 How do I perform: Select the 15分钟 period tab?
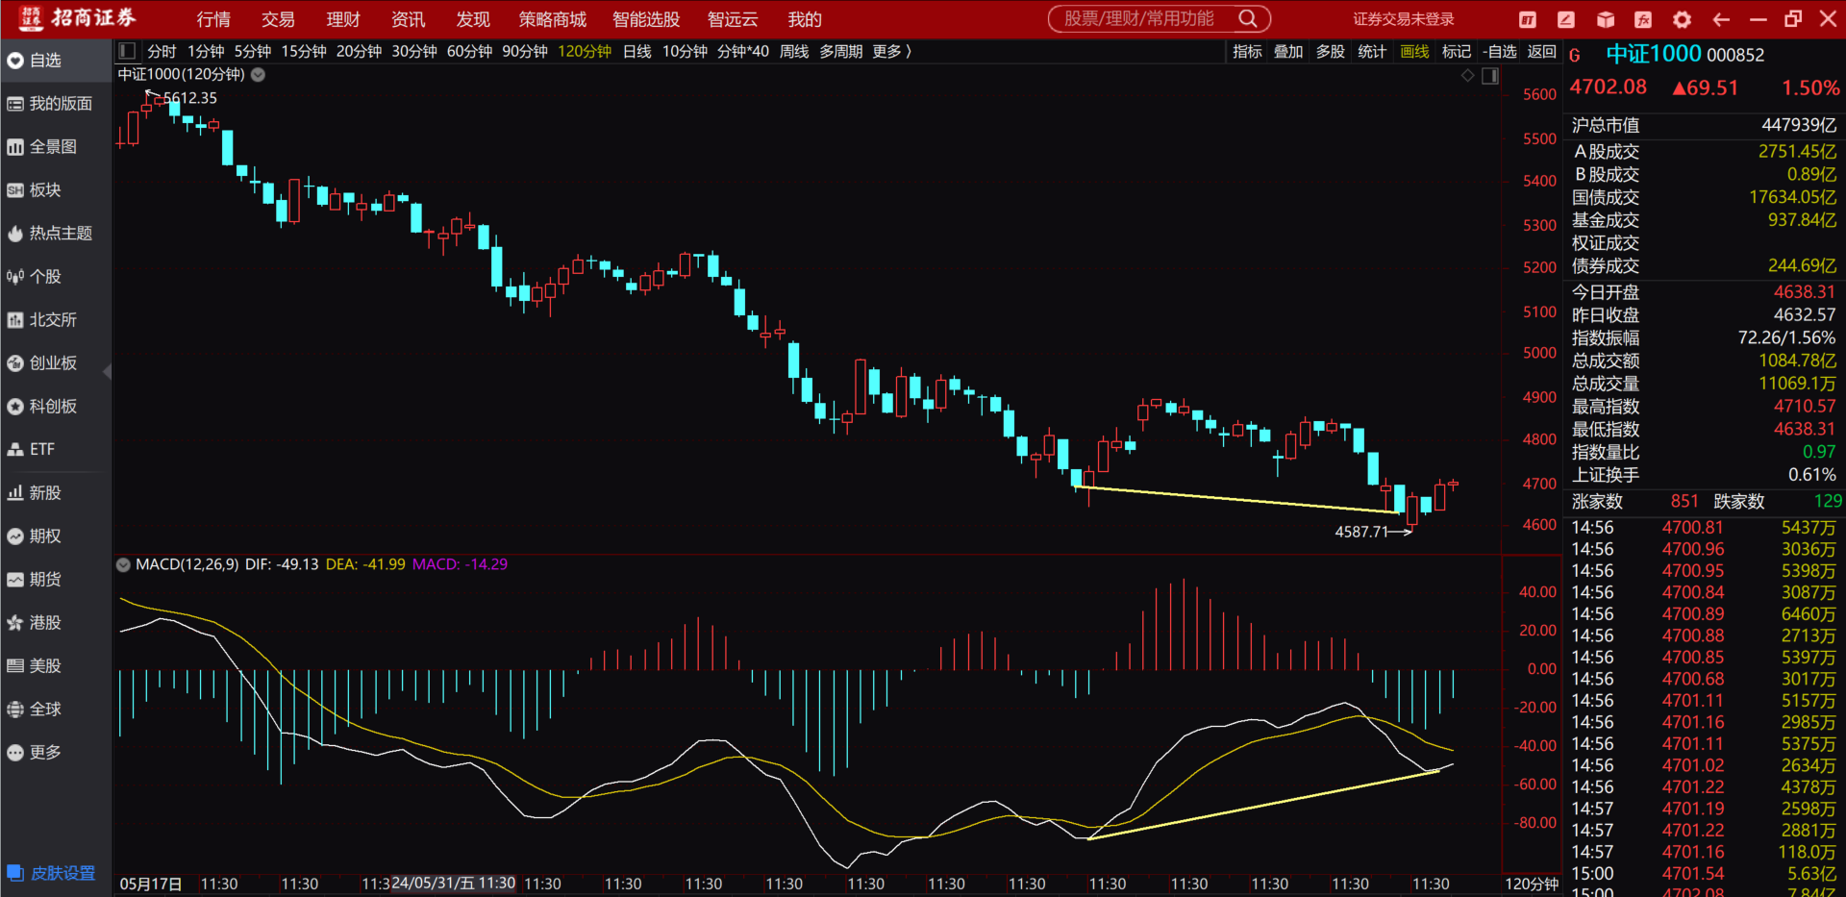coord(304,51)
